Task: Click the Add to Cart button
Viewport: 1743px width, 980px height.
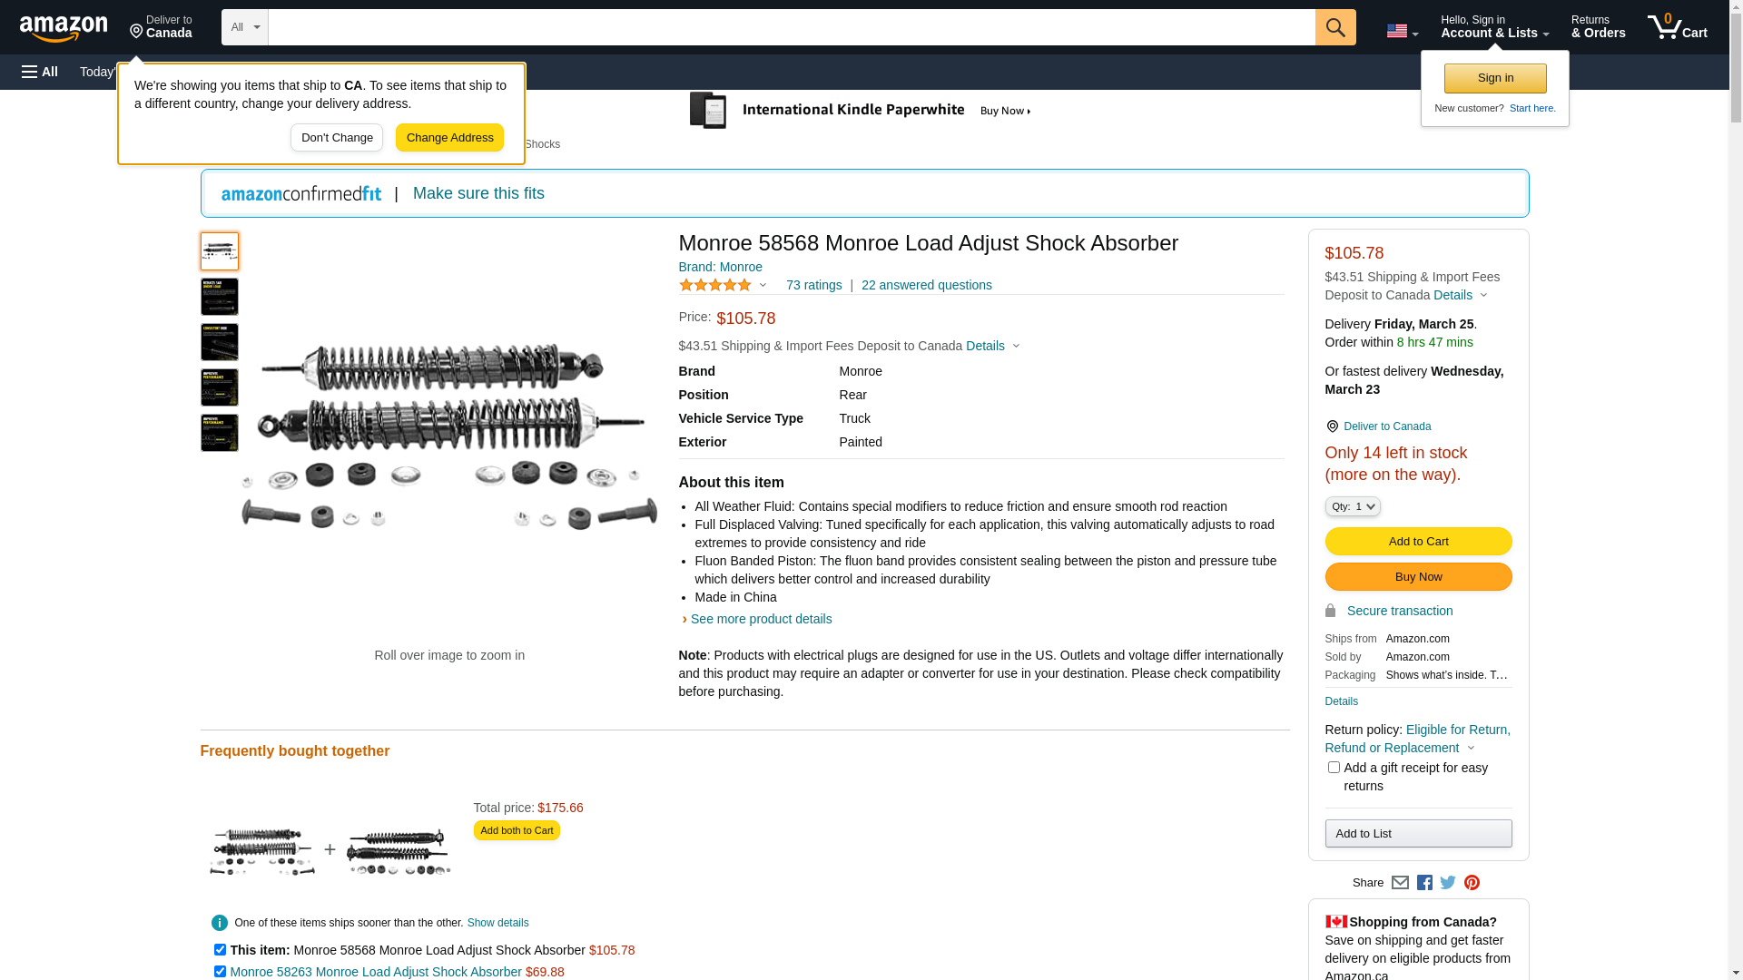Action: (x=1417, y=542)
